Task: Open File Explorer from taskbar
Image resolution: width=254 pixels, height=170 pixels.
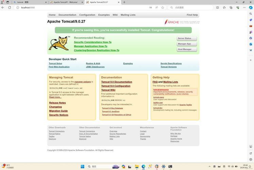Action: (x=137, y=167)
